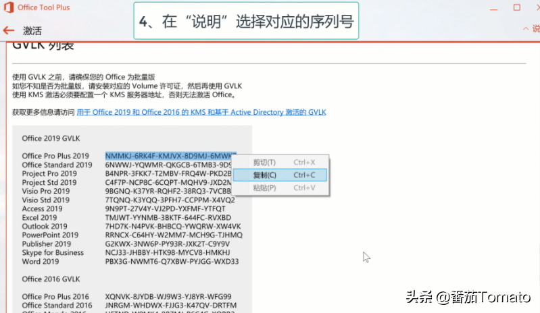
Task: Click the Skype for Business label
Action: (53, 252)
